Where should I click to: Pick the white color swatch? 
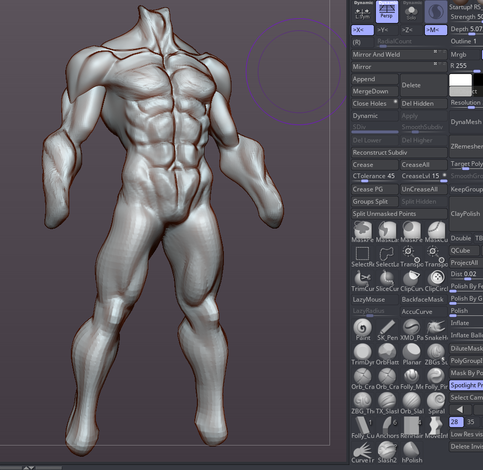[460, 80]
